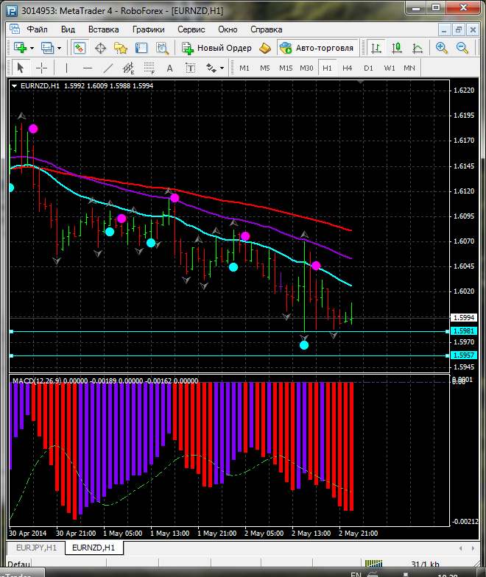Switch to candlestick chart display
The width and height of the screenshot is (486, 577).
(397, 48)
